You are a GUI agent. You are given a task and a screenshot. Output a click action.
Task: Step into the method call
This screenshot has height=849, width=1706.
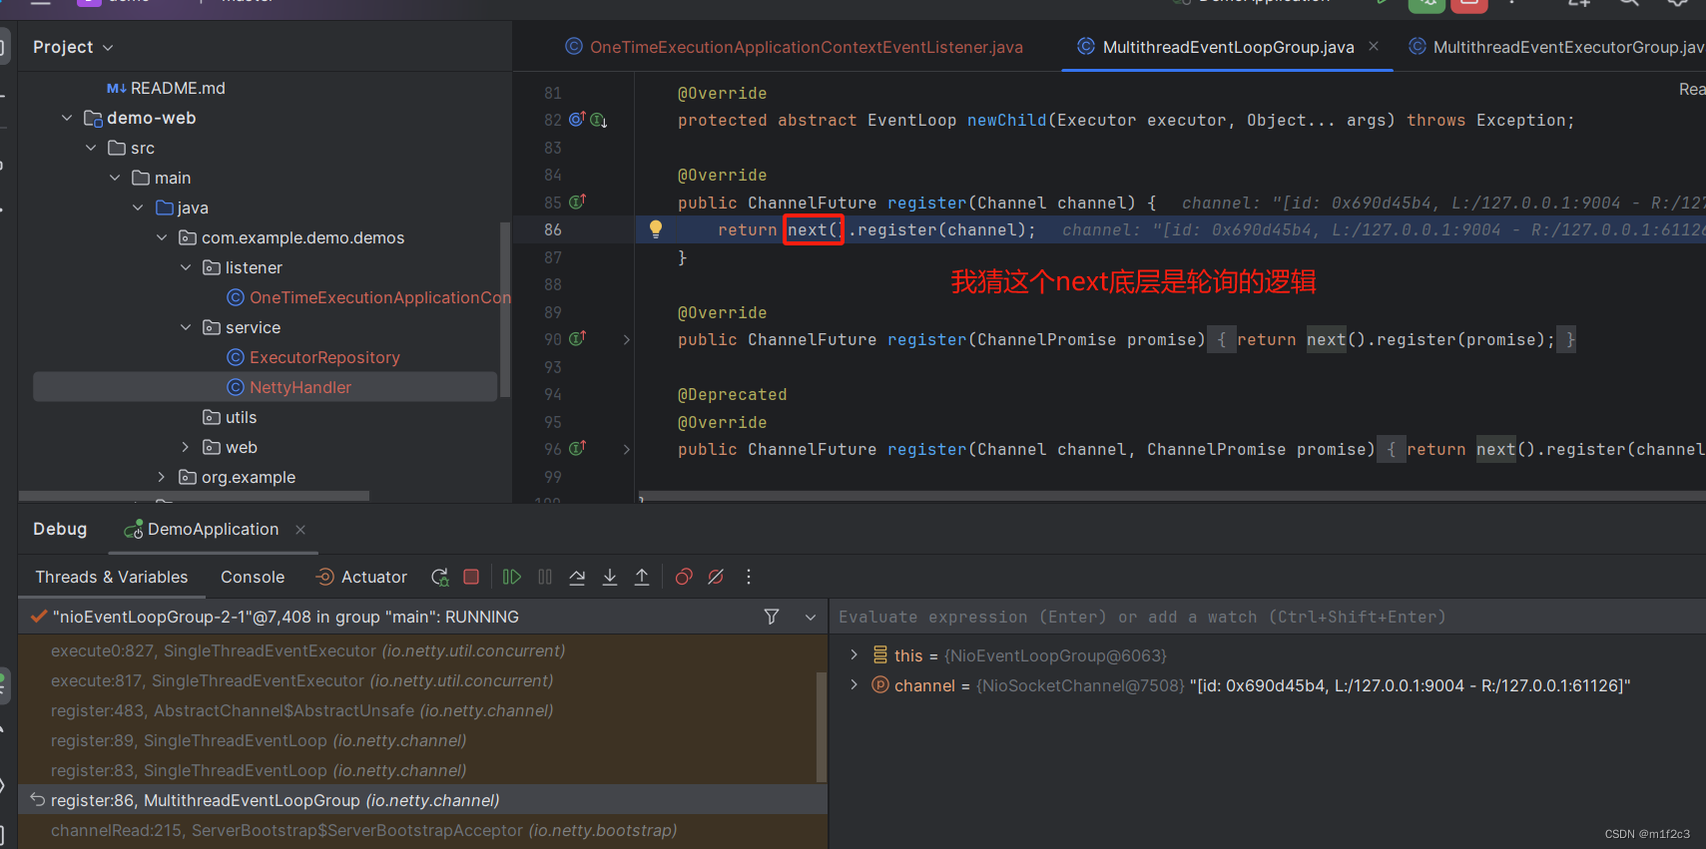tap(610, 577)
